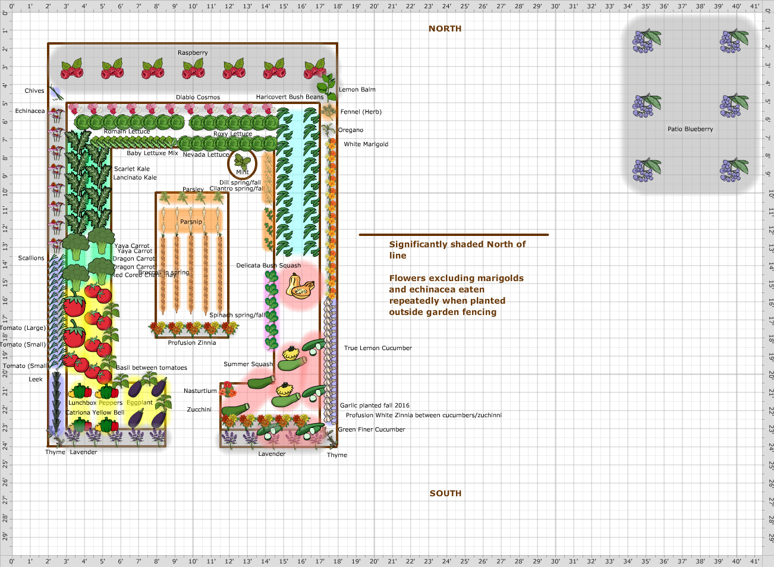Select the White Marigold label
774x567 pixels.
[x=366, y=144]
